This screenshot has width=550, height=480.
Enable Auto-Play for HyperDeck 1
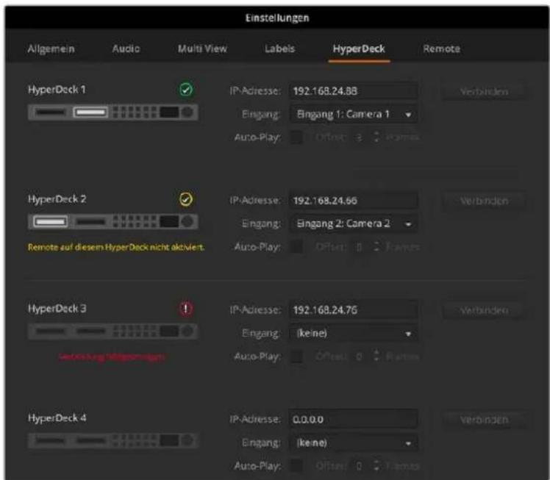click(x=296, y=137)
